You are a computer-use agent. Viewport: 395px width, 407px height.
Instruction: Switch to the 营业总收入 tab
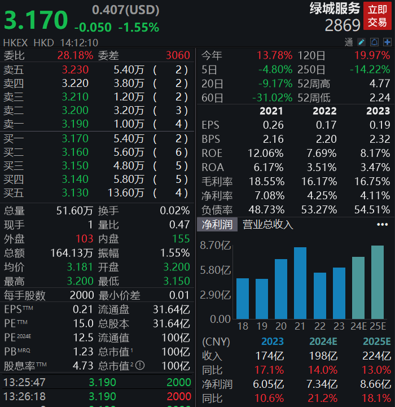point(268,224)
